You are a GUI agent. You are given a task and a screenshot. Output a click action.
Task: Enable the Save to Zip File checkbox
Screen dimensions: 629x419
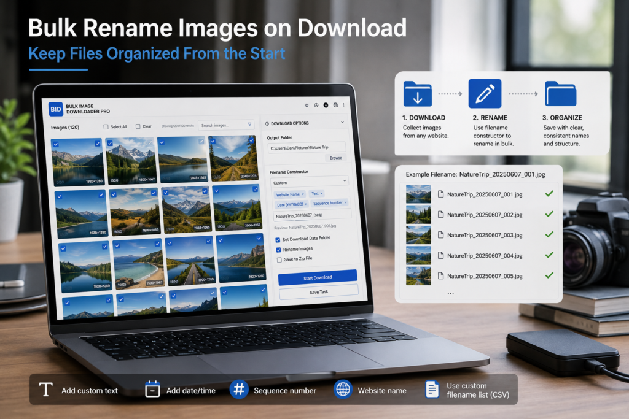pyautogui.click(x=279, y=260)
